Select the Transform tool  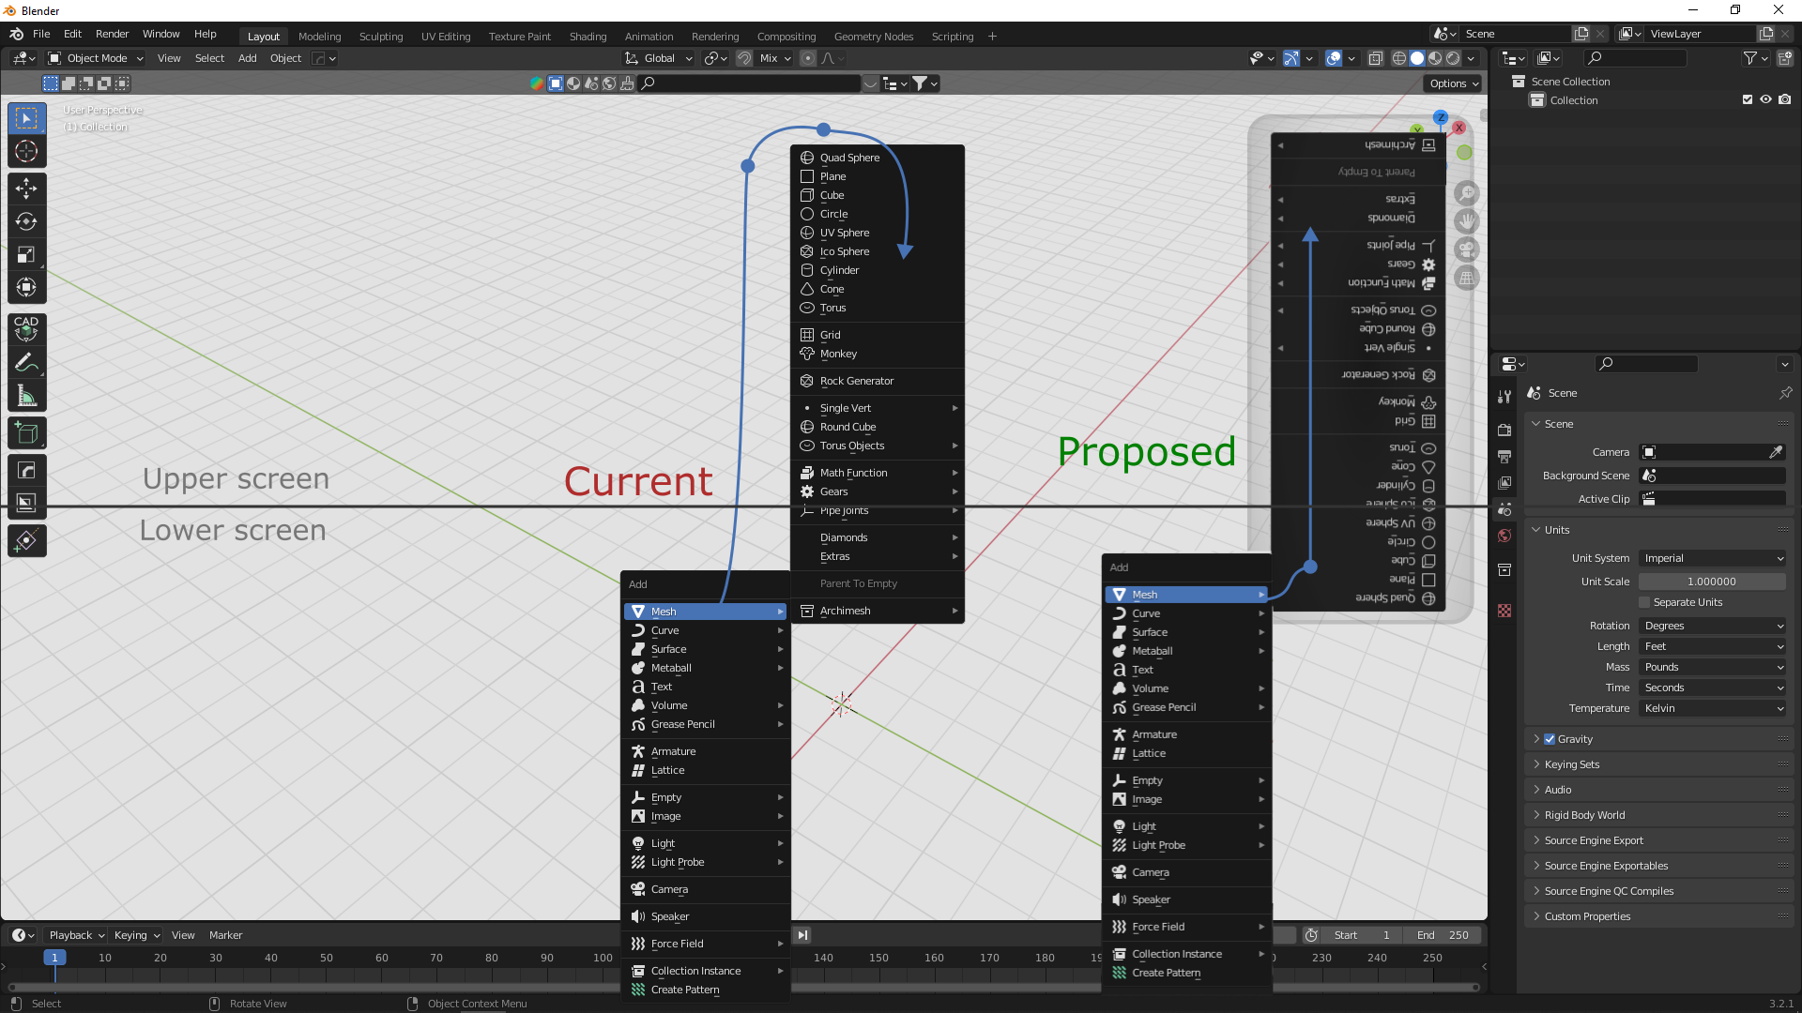coord(26,288)
